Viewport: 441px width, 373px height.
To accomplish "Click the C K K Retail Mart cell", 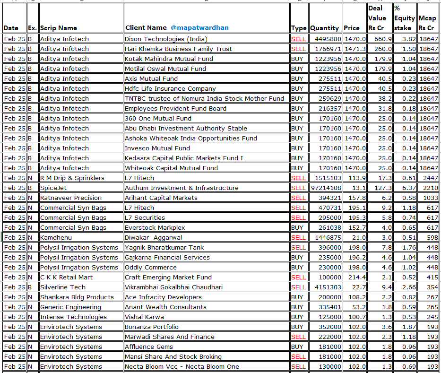I will (81, 277).
